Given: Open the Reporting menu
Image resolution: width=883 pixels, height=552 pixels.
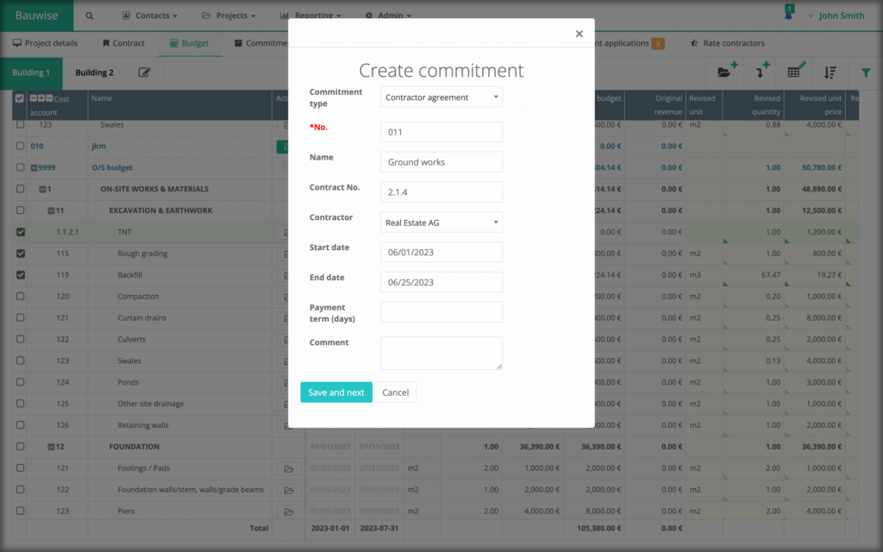Looking at the screenshot, I should tap(310, 16).
